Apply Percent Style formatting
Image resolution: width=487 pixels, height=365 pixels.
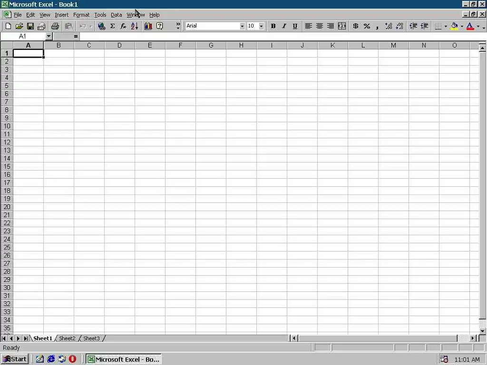(x=367, y=26)
